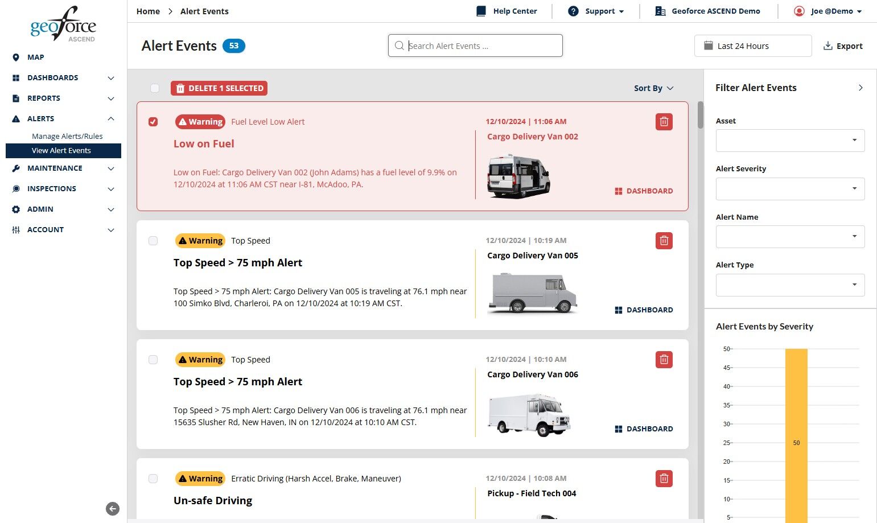Open the Asset filter dropdown

click(x=790, y=141)
